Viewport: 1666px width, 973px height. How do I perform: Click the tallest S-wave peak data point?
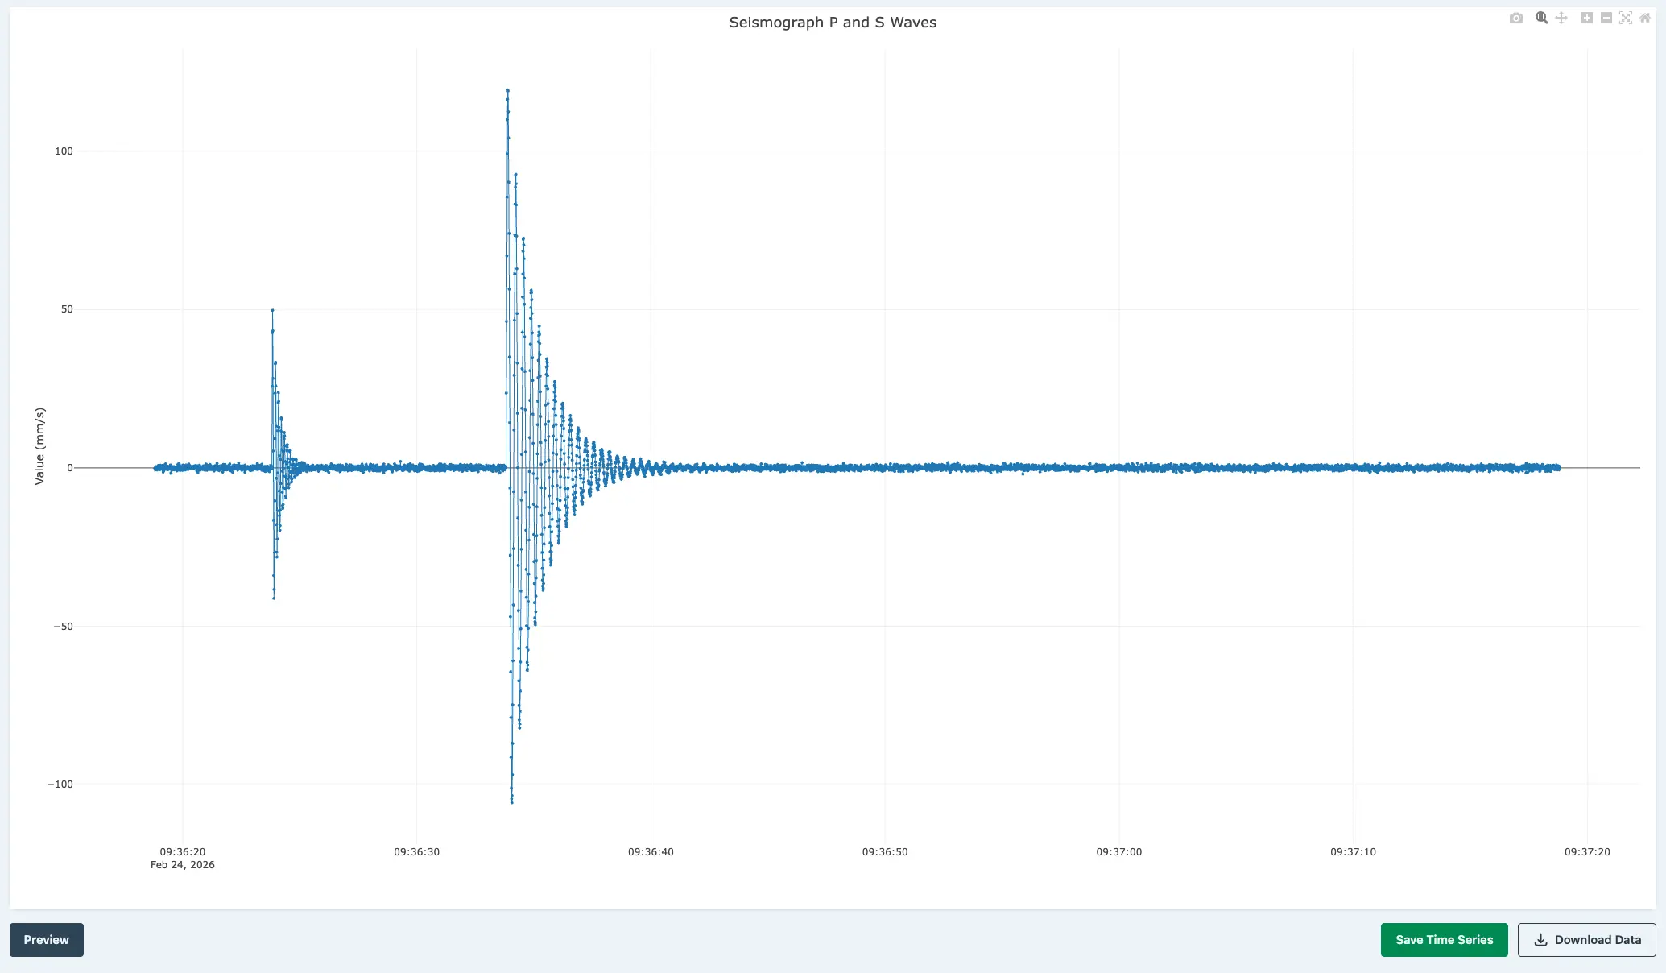[507, 90]
